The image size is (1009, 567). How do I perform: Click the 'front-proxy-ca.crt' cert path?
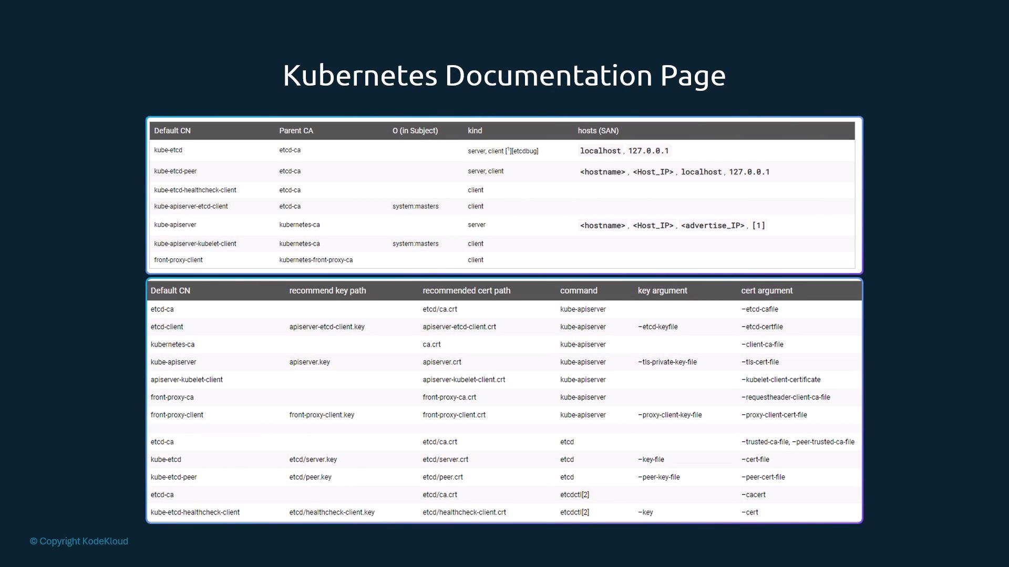pos(449,397)
